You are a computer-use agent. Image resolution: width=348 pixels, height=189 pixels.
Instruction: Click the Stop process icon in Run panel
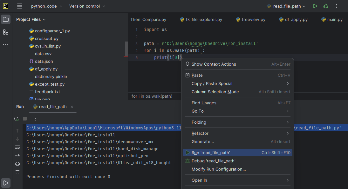point(25,119)
